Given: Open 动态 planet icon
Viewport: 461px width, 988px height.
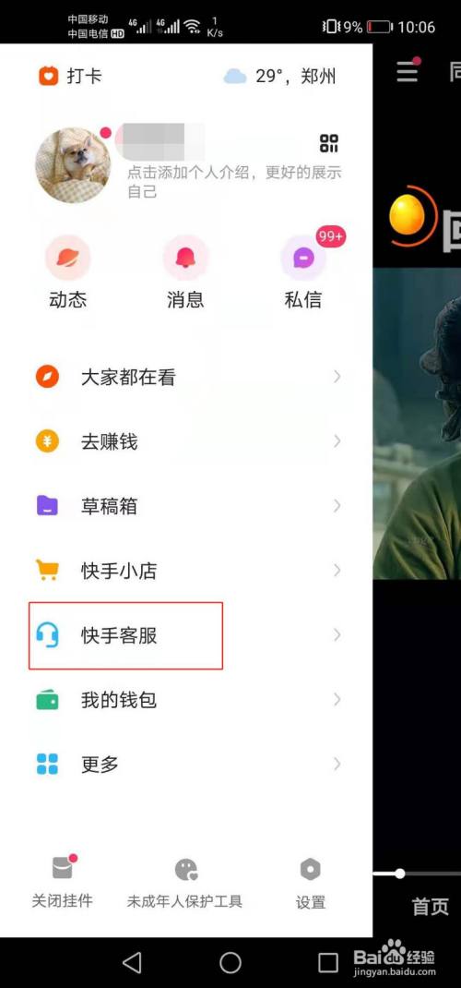Looking at the screenshot, I should coord(68,258).
